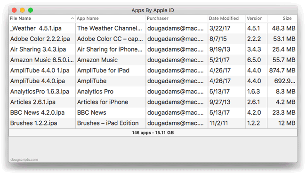Click date 5/21/17 cell
Viewport: 306px width, 173px height.
pyautogui.click(x=226, y=60)
